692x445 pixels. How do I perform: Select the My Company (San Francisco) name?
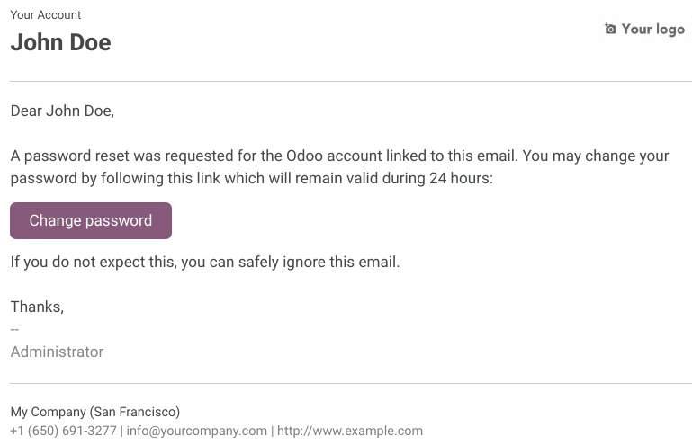click(95, 412)
